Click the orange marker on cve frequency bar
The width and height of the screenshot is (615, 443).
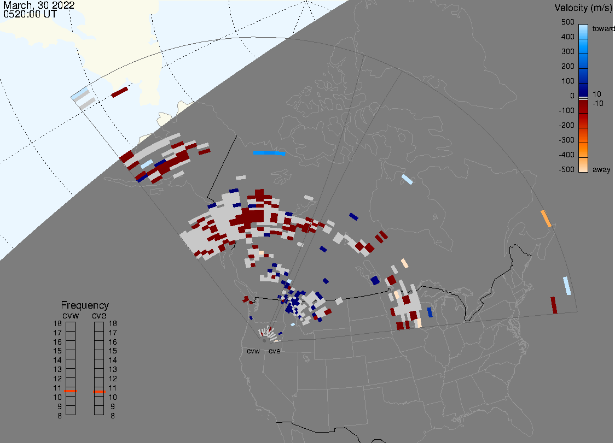click(x=99, y=391)
